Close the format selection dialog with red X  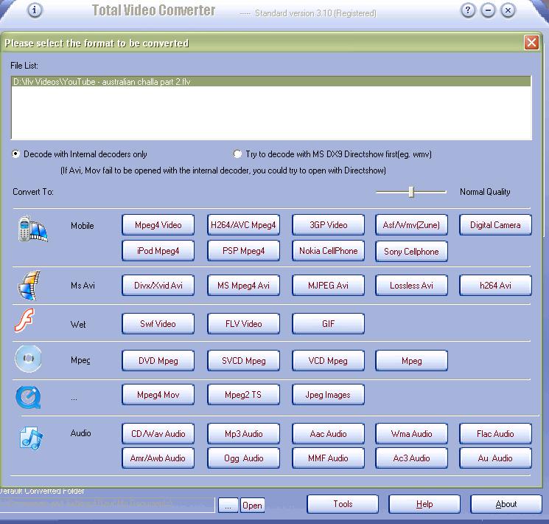(531, 43)
